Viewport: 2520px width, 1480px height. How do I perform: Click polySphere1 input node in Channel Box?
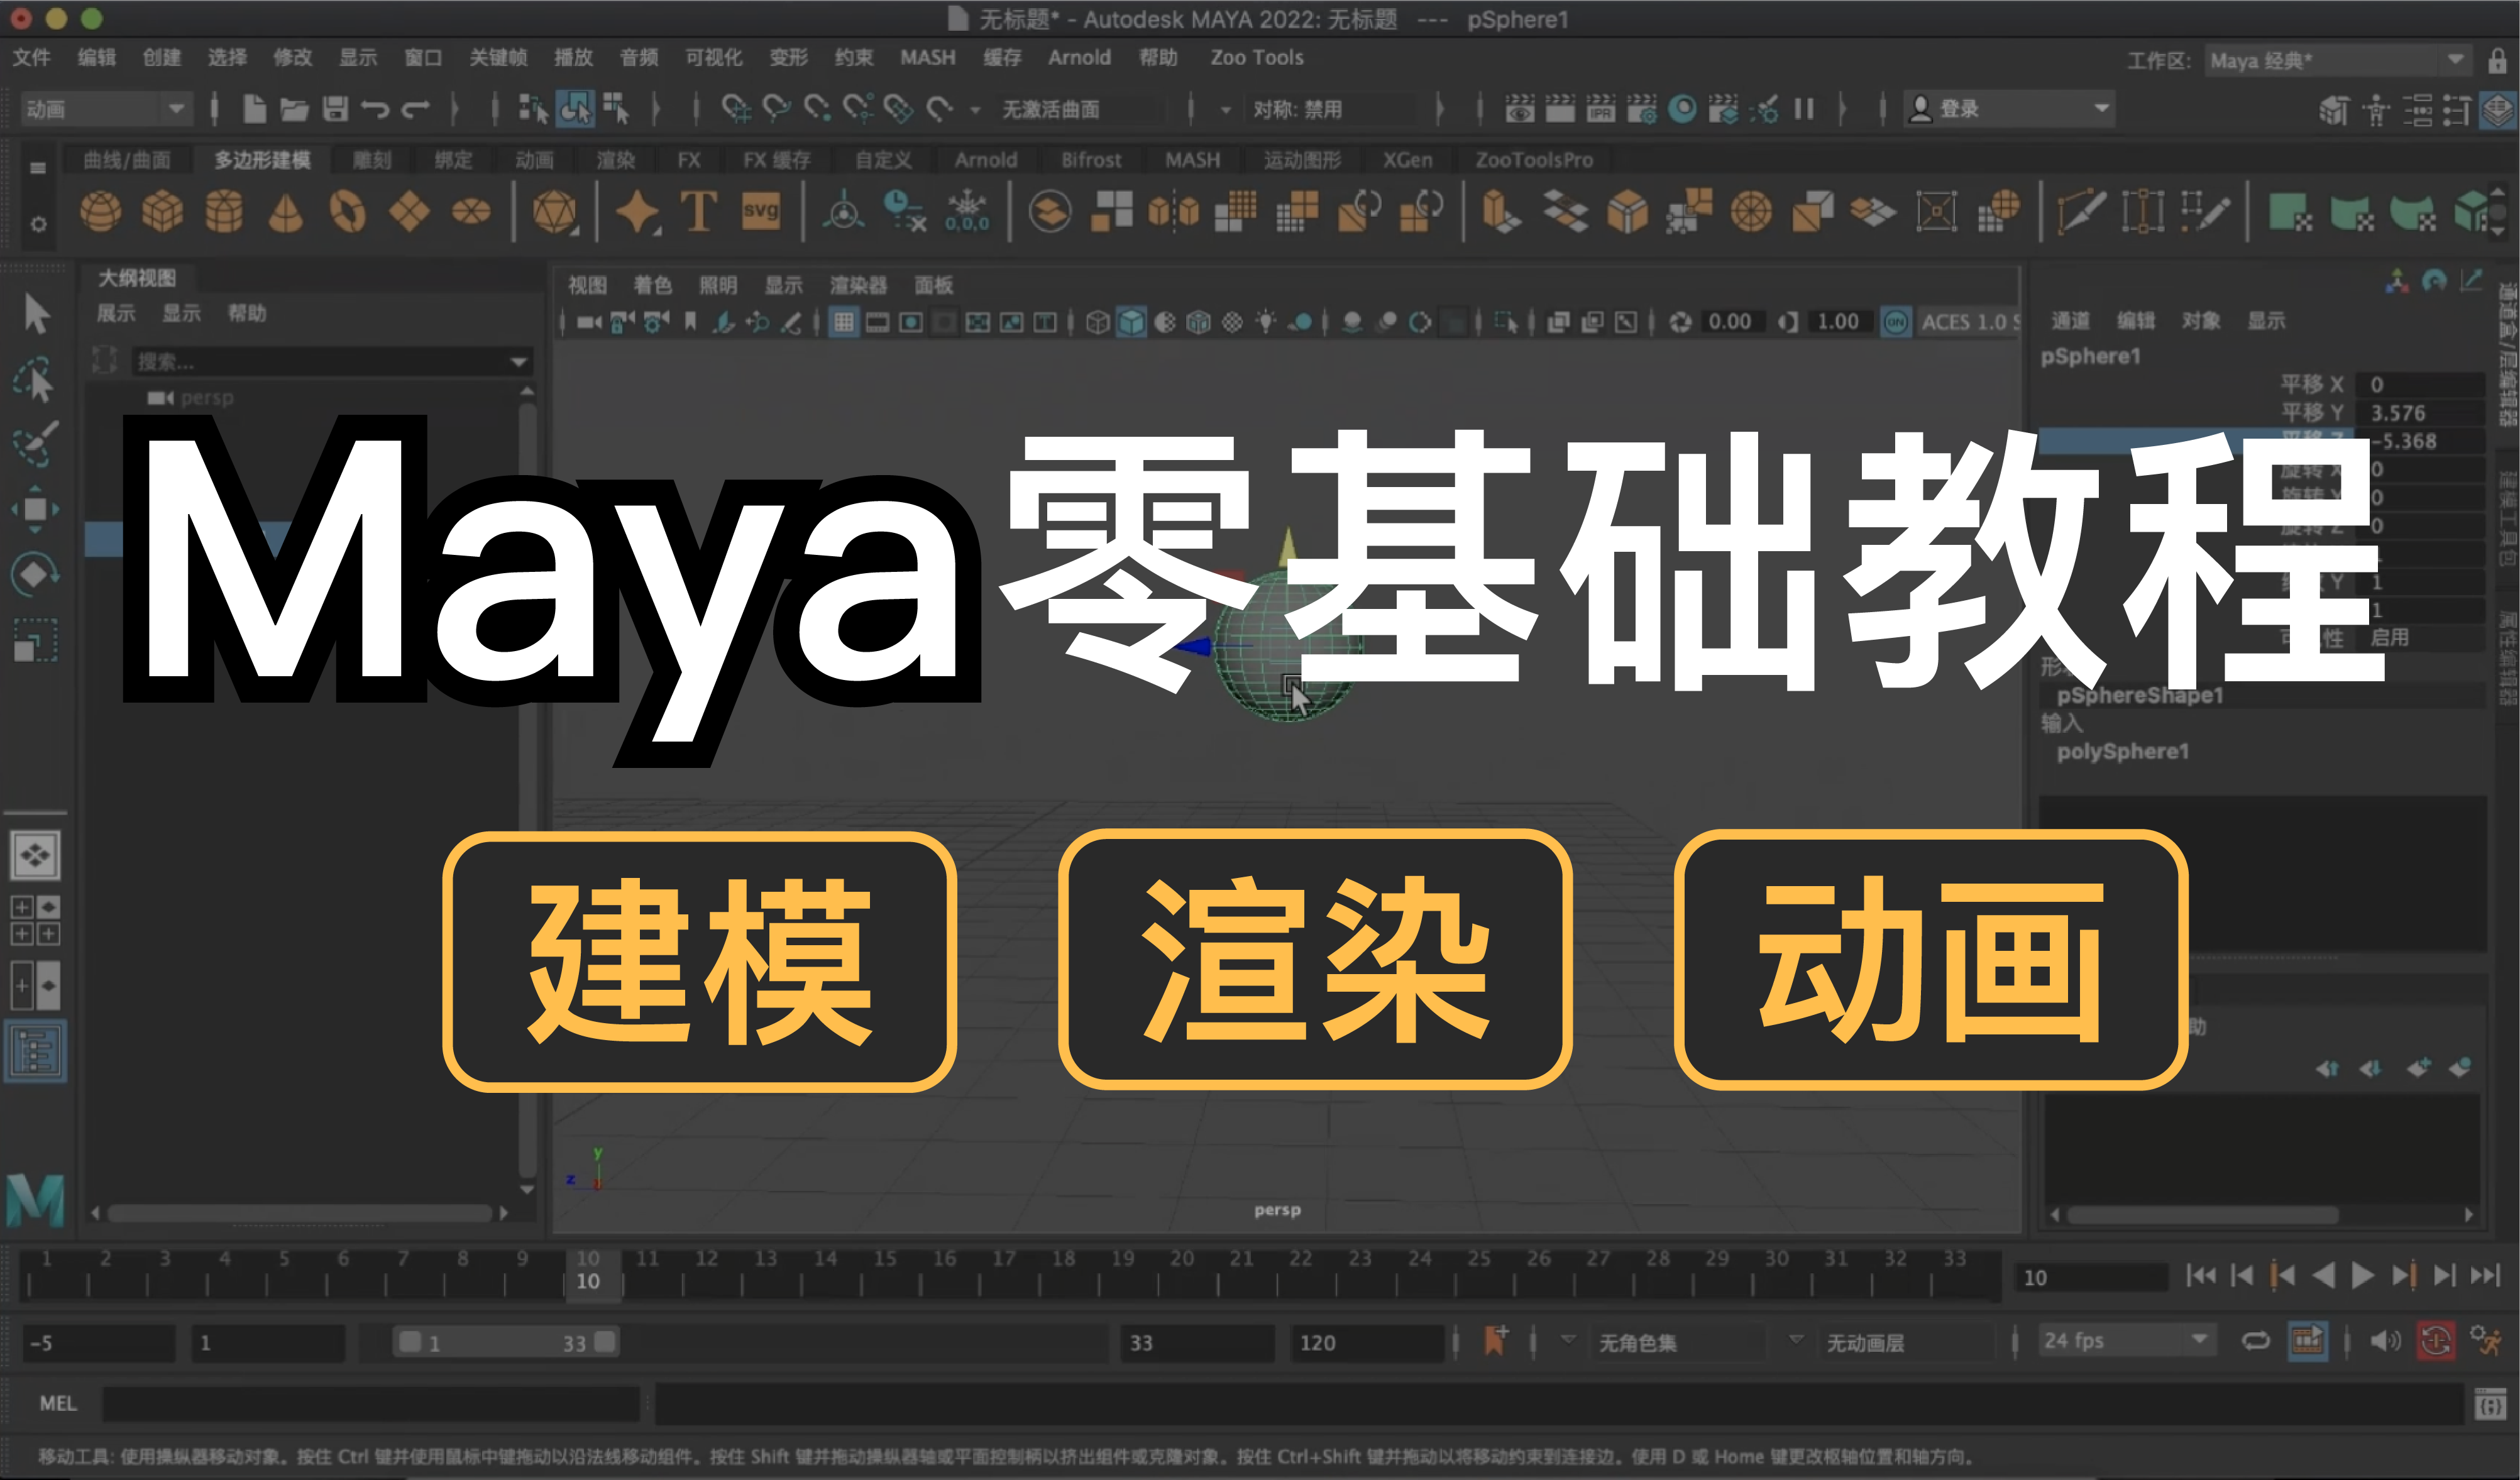click(x=2122, y=751)
